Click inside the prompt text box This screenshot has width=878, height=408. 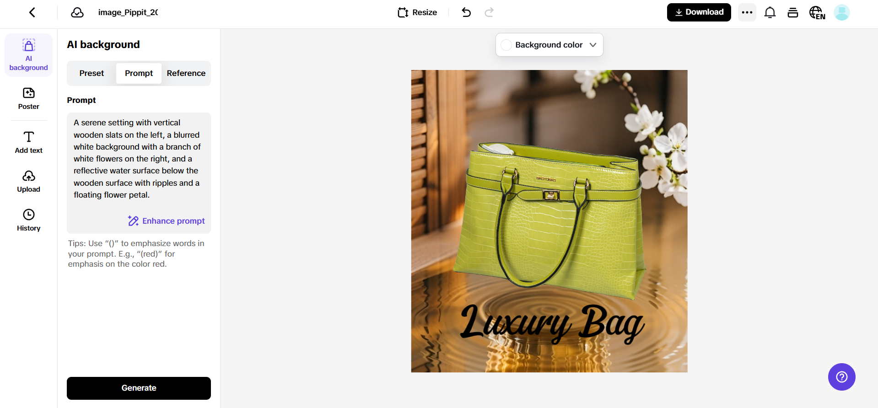[139, 173]
